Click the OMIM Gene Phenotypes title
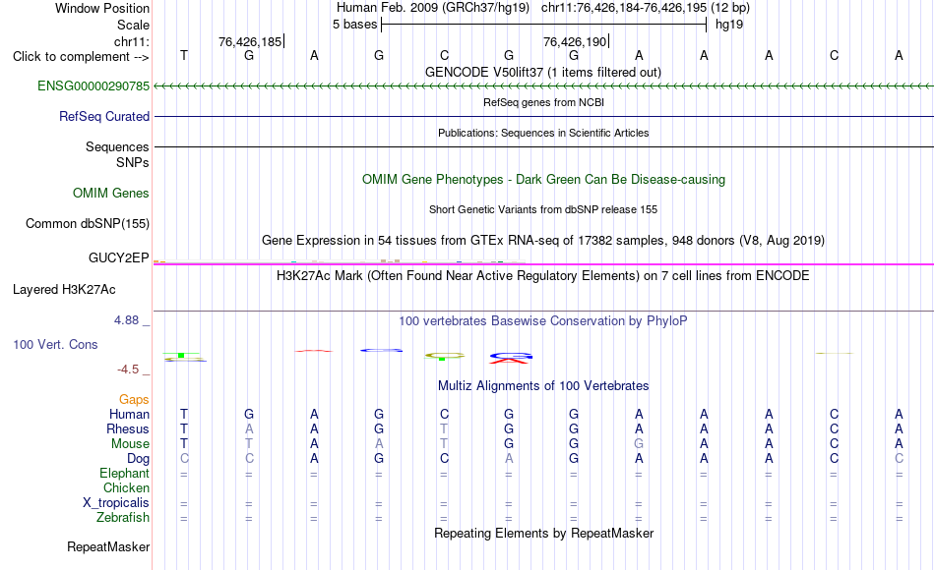Viewport: 935px width, 570px height. (543, 179)
